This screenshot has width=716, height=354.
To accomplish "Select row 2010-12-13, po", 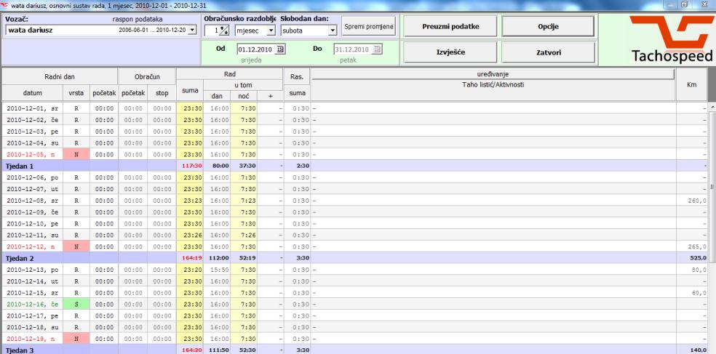I will 354,270.
